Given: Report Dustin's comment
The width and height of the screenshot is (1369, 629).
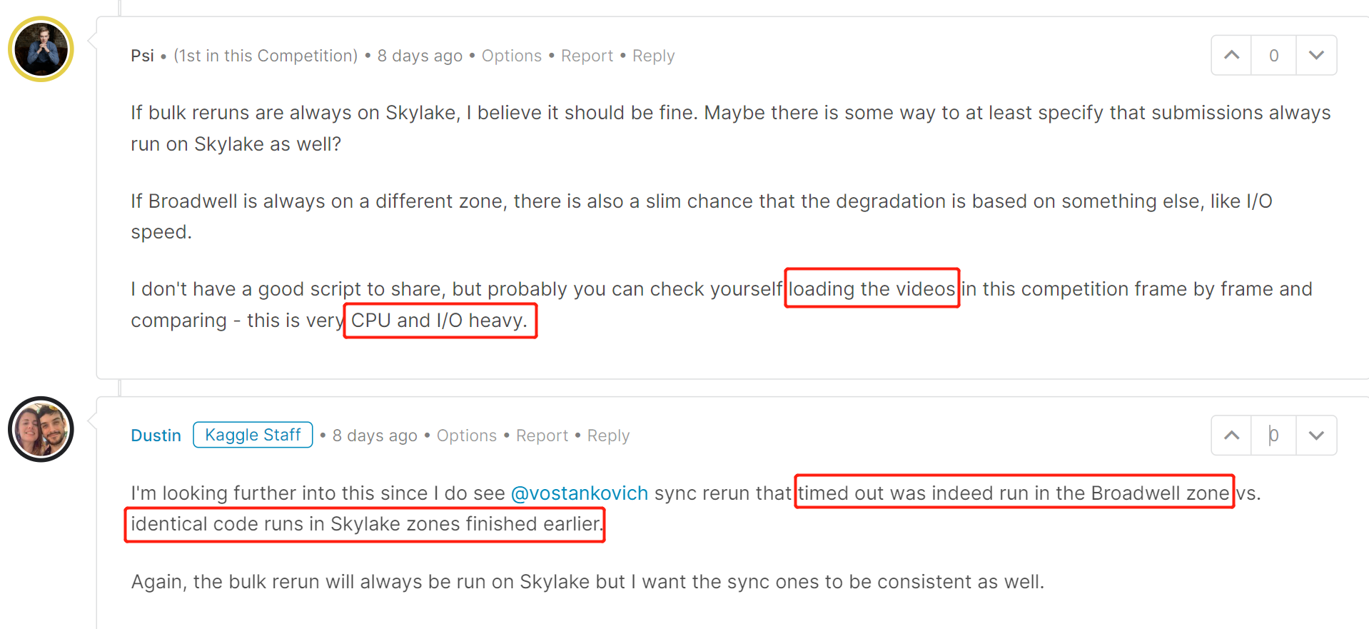Looking at the screenshot, I should 542,436.
